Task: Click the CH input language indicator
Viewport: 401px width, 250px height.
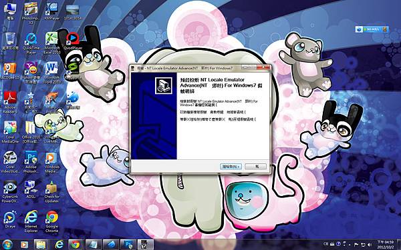Action: tap(325, 244)
